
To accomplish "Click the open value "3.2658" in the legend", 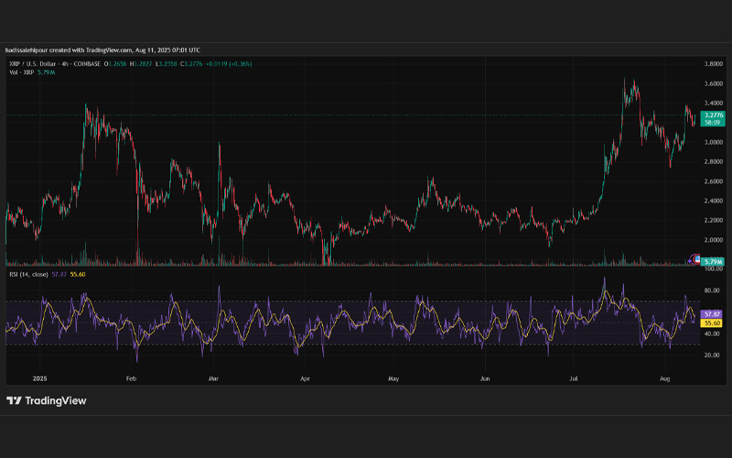I will coord(117,64).
